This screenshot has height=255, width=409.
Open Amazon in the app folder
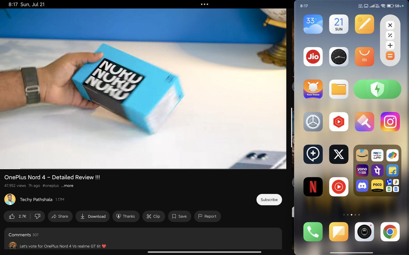coord(362,155)
